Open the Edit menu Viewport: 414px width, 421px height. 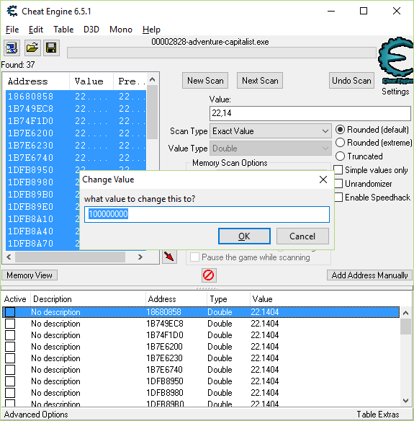coord(36,30)
